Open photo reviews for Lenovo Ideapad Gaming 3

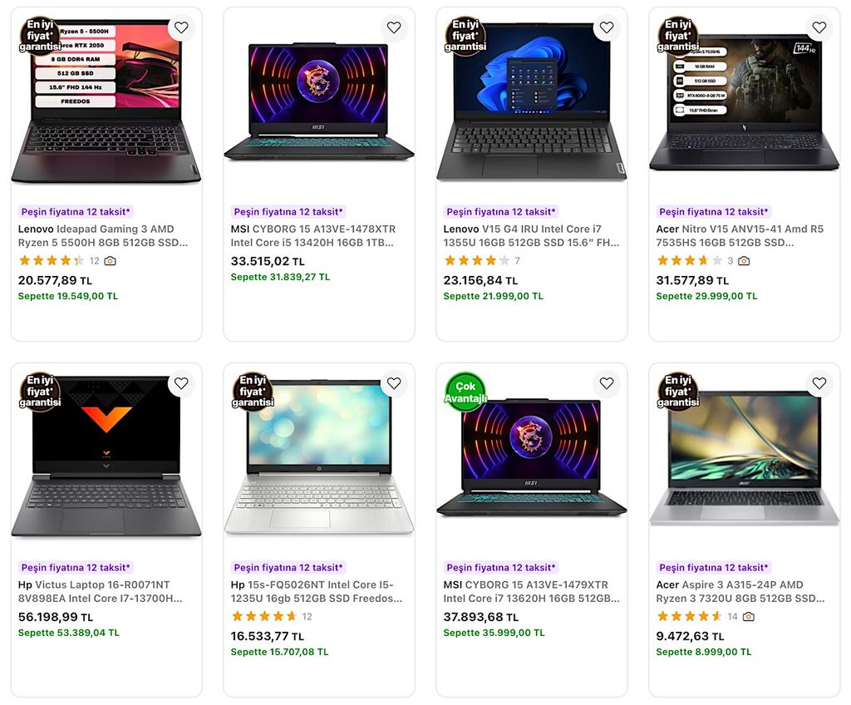point(111,261)
